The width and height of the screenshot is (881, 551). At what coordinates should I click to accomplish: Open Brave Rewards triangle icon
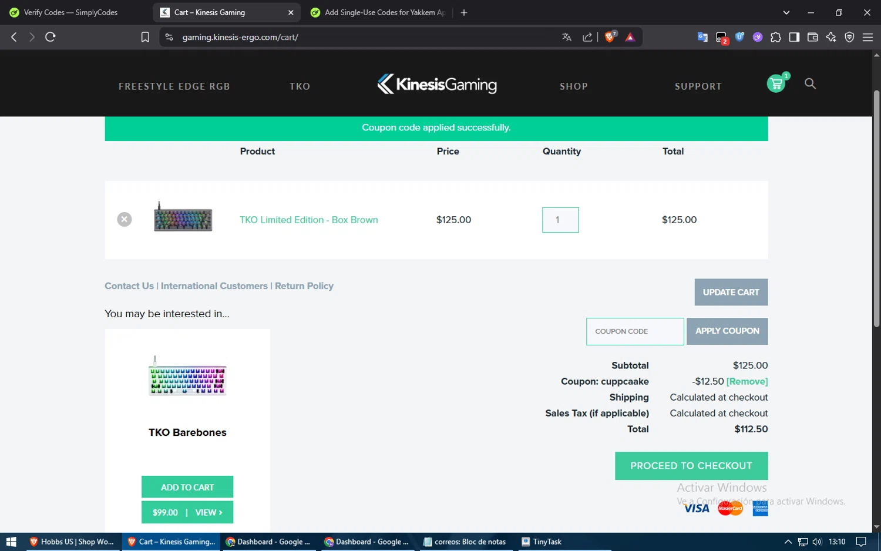pos(630,37)
